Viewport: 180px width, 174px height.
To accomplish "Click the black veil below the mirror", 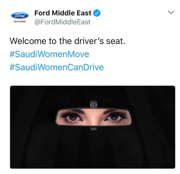I will 92,149.
